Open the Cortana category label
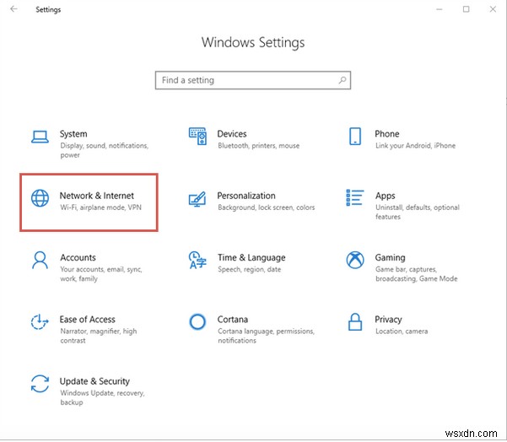Image resolution: width=507 pixels, height=442 pixels. click(233, 320)
